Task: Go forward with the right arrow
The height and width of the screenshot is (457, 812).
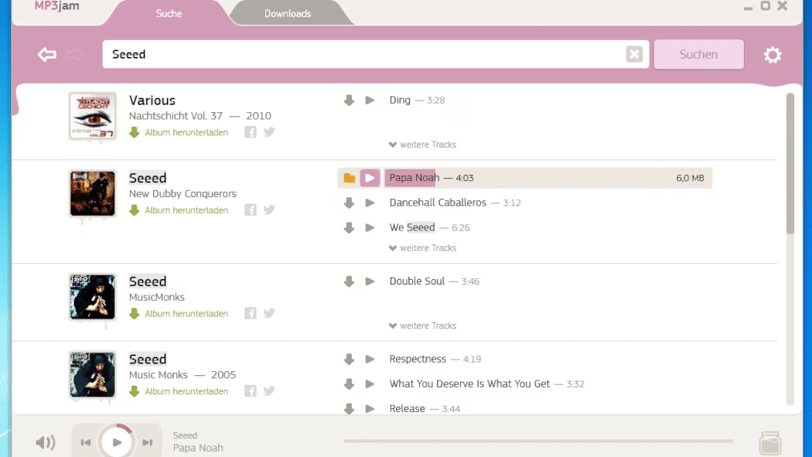Action: 74,54
